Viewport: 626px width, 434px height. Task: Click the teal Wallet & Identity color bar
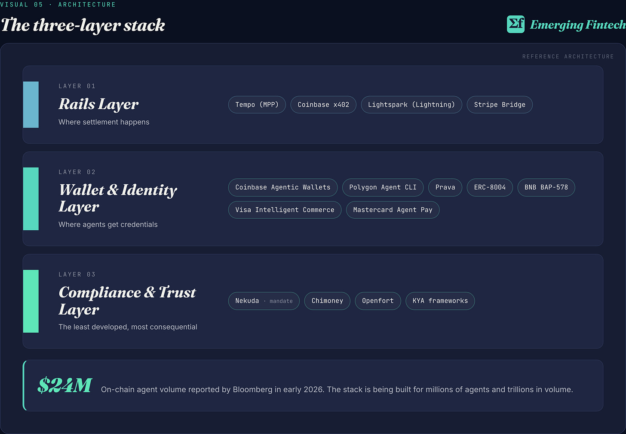click(x=31, y=199)
